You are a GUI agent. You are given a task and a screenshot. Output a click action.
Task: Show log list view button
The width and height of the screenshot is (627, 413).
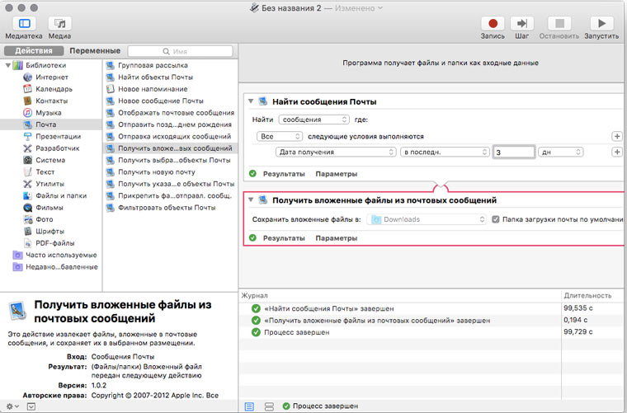[x=249, y=406]
